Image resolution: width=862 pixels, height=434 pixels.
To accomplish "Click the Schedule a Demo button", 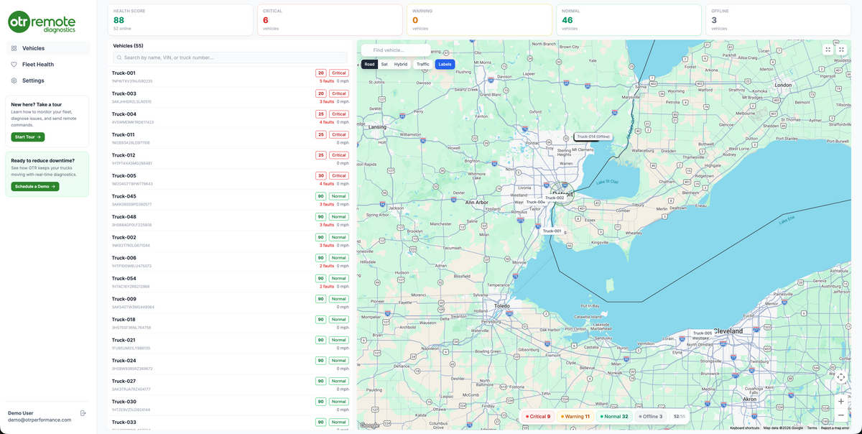I will [x=34, y=186].
